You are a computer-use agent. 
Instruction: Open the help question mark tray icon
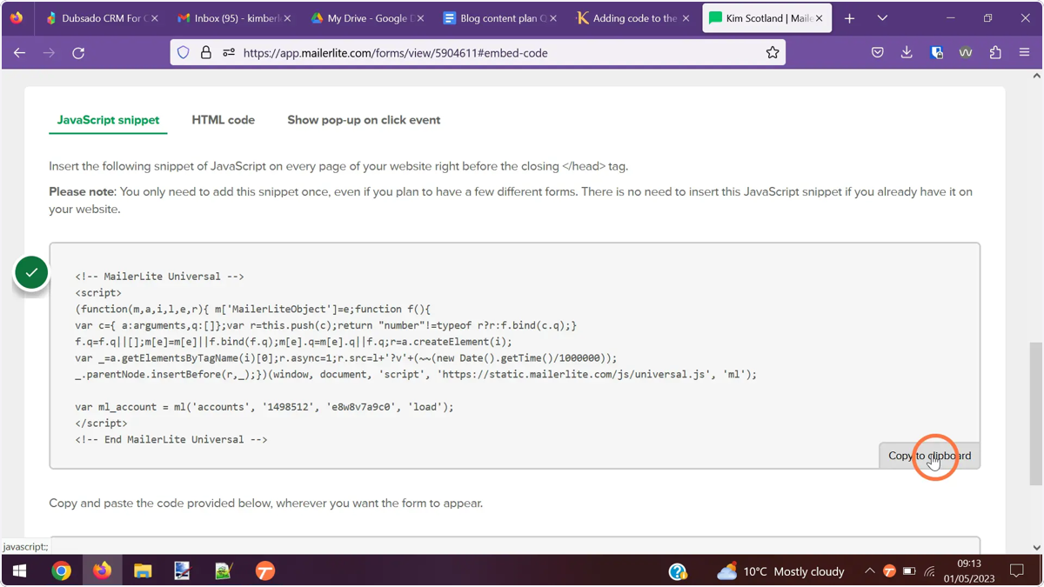[x=678, y=571]
